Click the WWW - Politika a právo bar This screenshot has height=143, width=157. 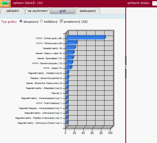tap(72, 42)
